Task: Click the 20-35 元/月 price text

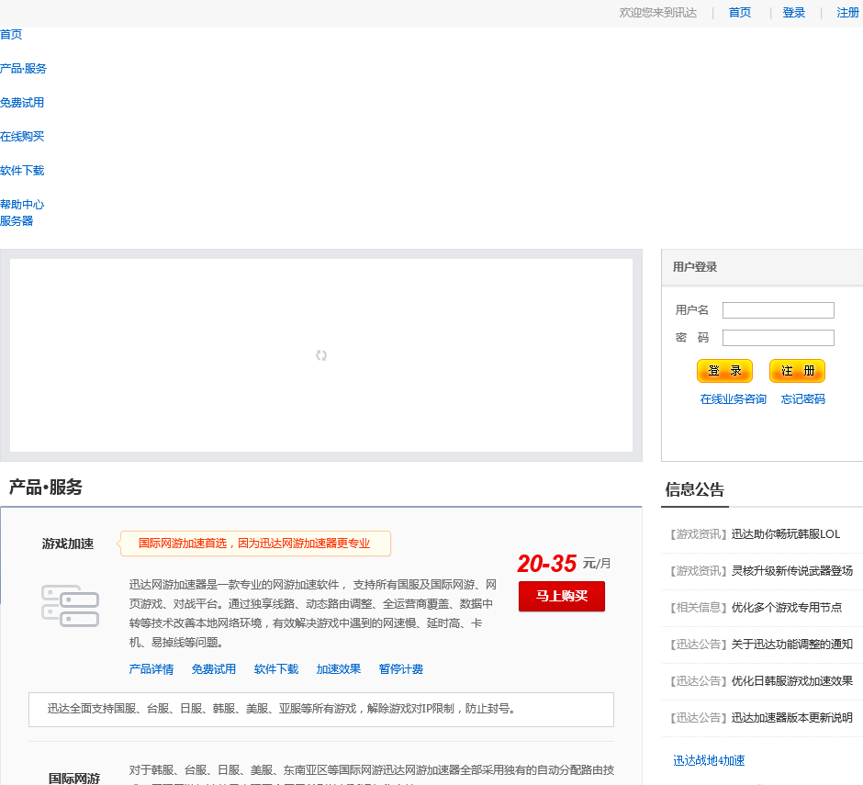Action: point(564,564)
